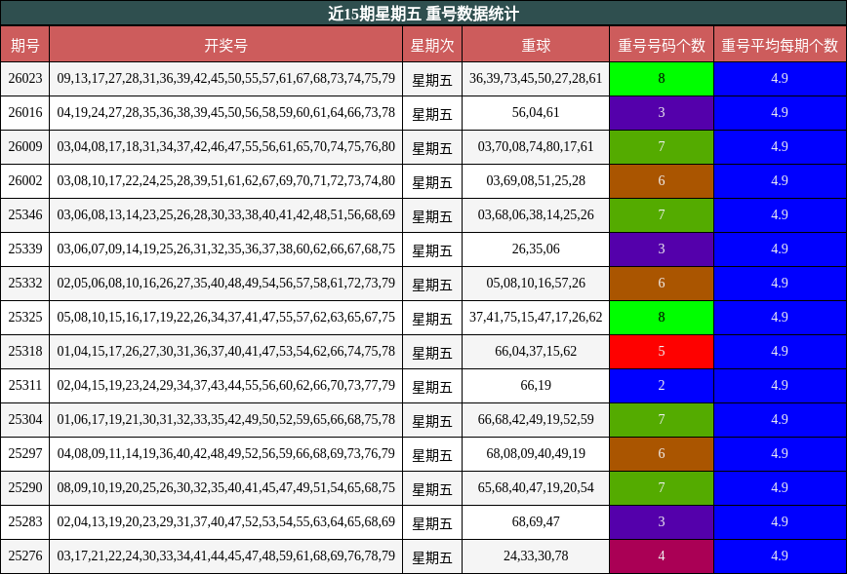Click period number 26023 in the first row
Viewport: 847px width, 574px height.
point(26,79)
